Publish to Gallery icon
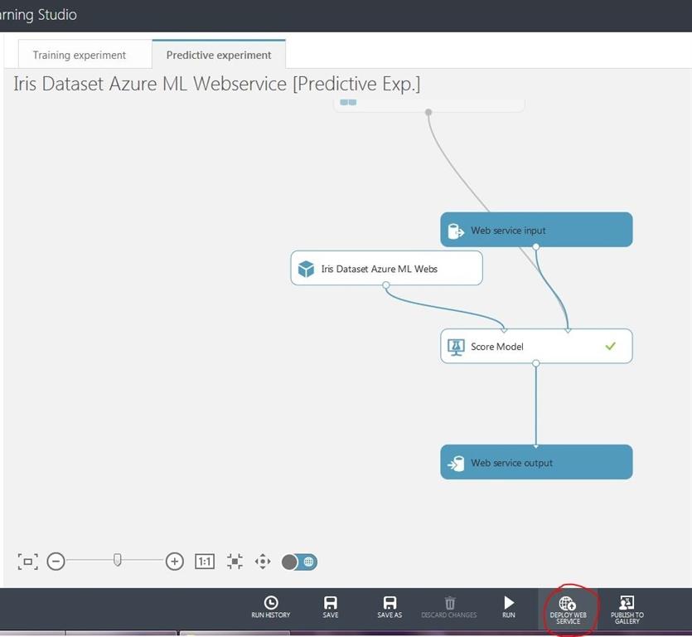The height and width of the screenshot is (637, 692). click(x=627, y=602)
